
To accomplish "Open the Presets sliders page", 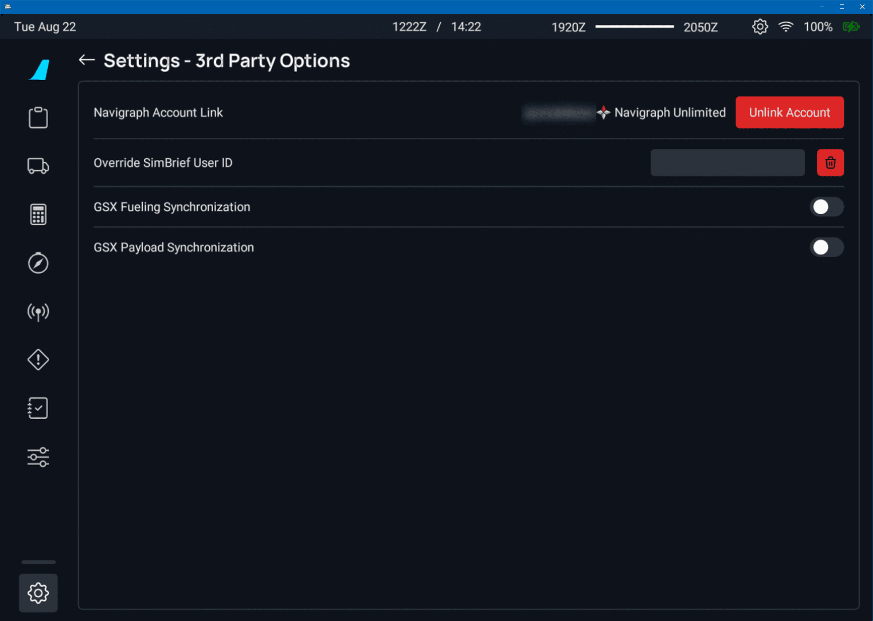I will (38, 457).
